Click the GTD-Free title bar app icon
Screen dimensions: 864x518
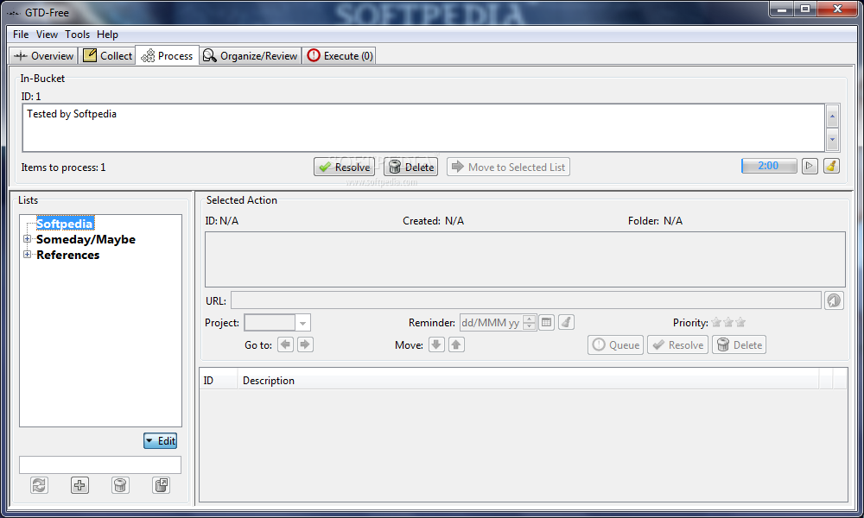tap(13, 12)
